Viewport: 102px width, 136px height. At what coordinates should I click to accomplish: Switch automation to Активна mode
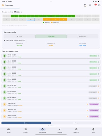click(x=51, y=36)
